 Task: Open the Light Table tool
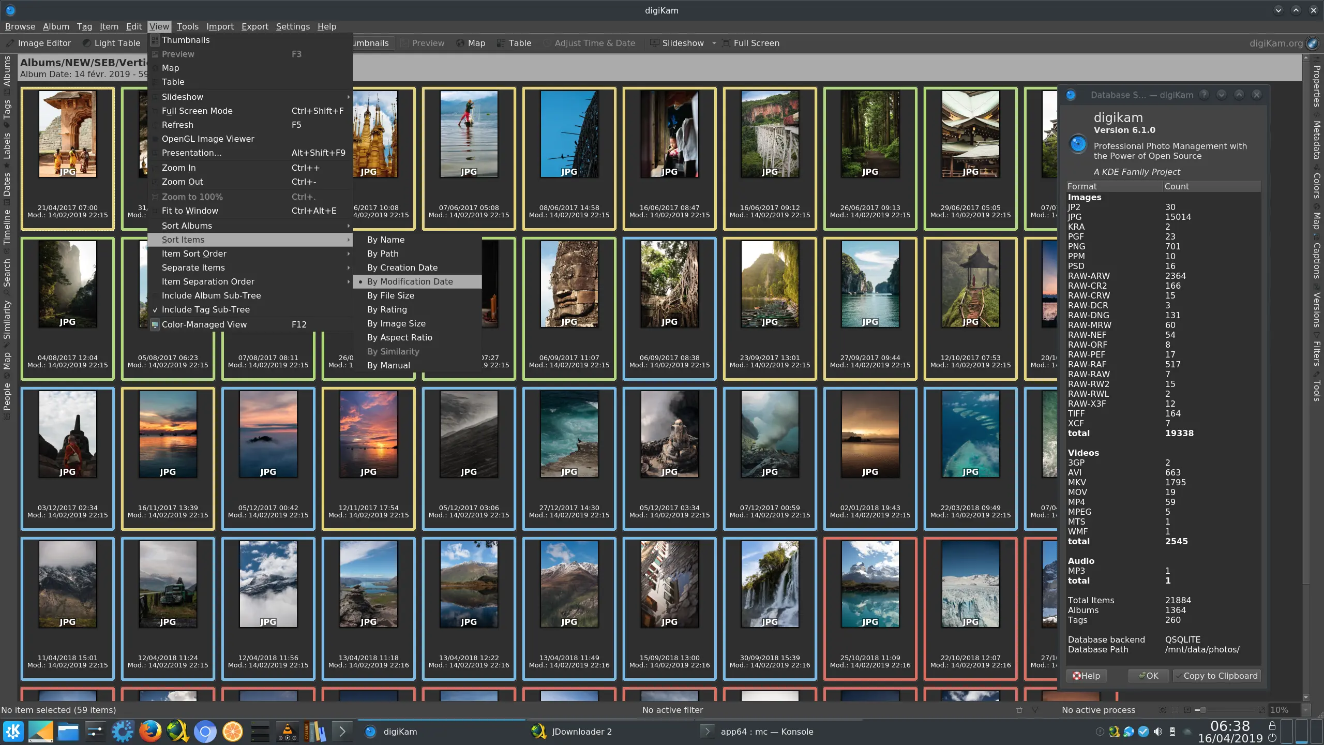[111, 43]
